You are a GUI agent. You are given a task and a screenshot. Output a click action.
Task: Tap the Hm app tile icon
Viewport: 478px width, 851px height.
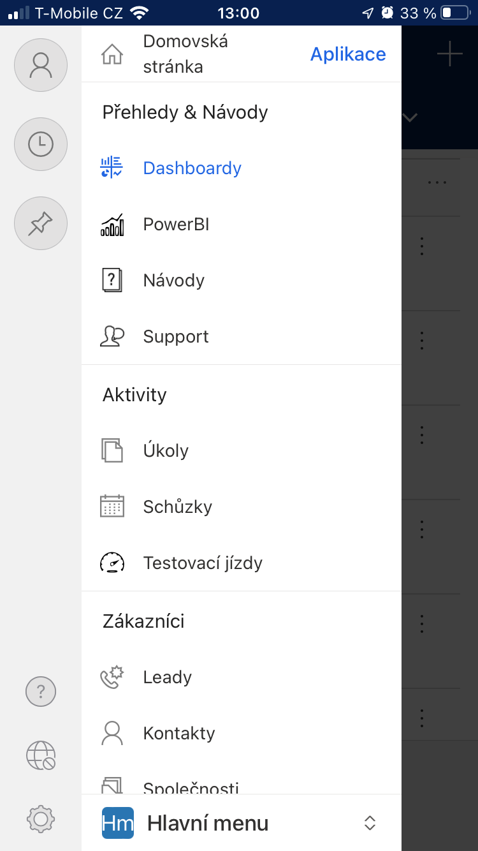(x=118, y=823)
